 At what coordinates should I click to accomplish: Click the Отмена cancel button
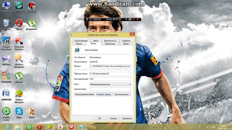(x=113, y=118)
